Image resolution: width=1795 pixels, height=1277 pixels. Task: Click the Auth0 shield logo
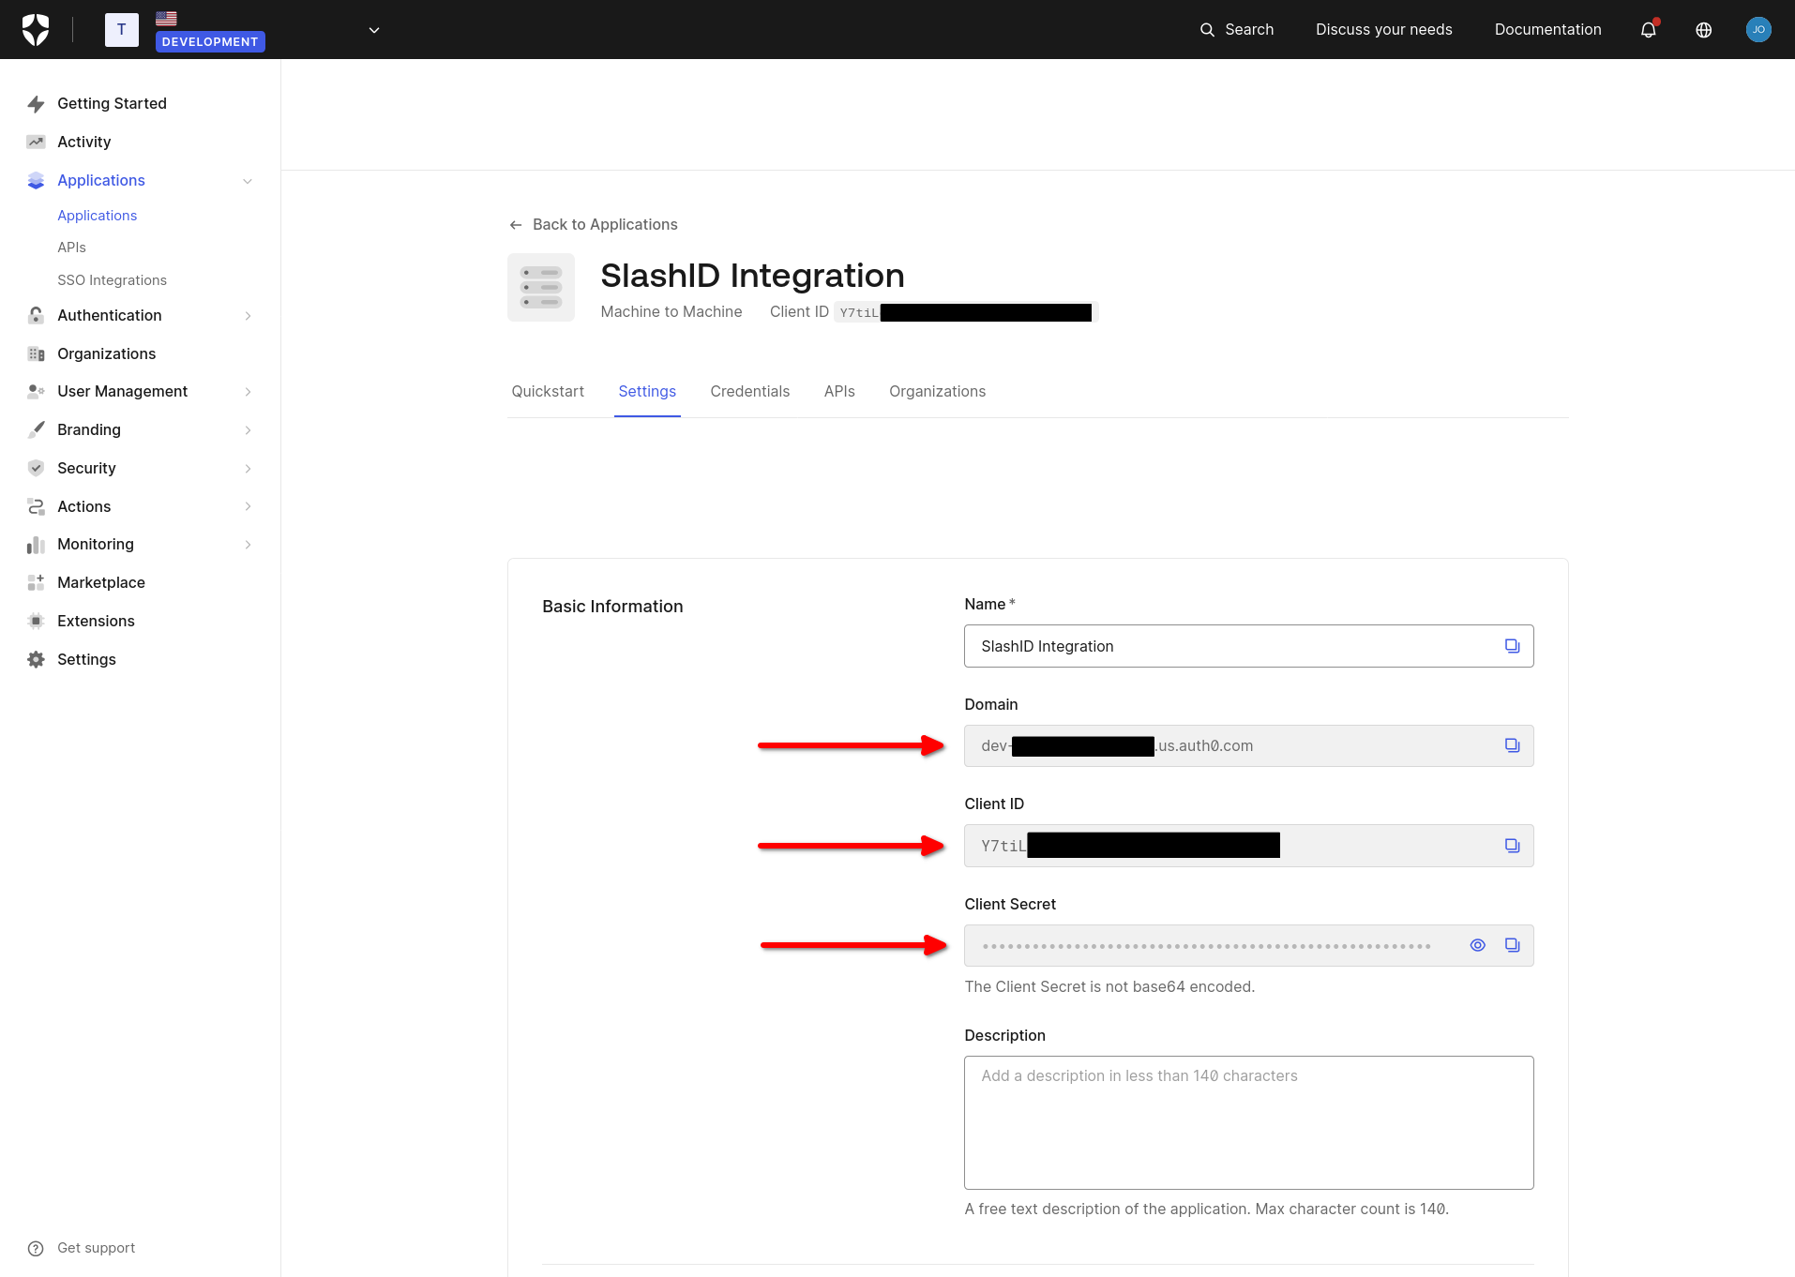click(36, 29)
